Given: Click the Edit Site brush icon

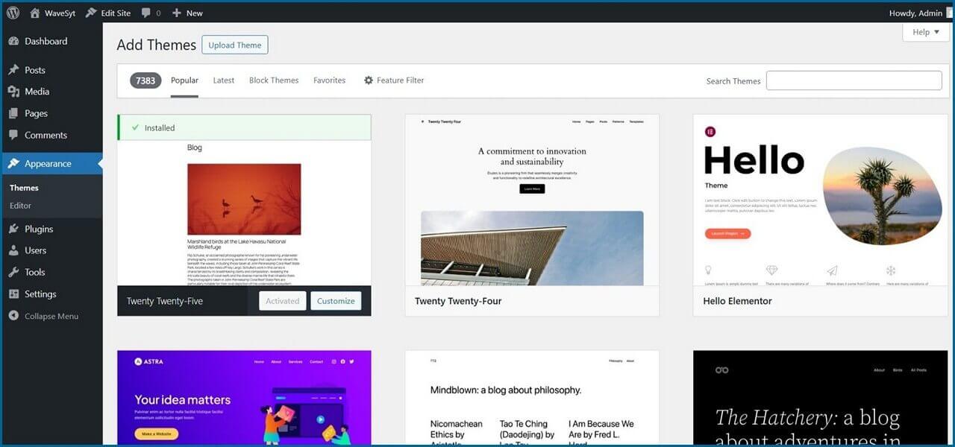Looking at the screenshot, I should click(x=91, y=13).
